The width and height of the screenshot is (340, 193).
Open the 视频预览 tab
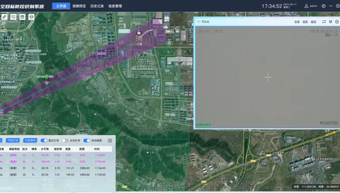tap(79, 6)
